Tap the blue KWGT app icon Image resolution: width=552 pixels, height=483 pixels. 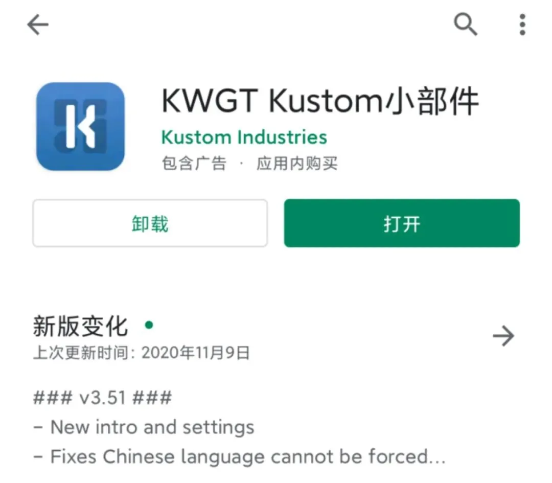tap(80, 126)
